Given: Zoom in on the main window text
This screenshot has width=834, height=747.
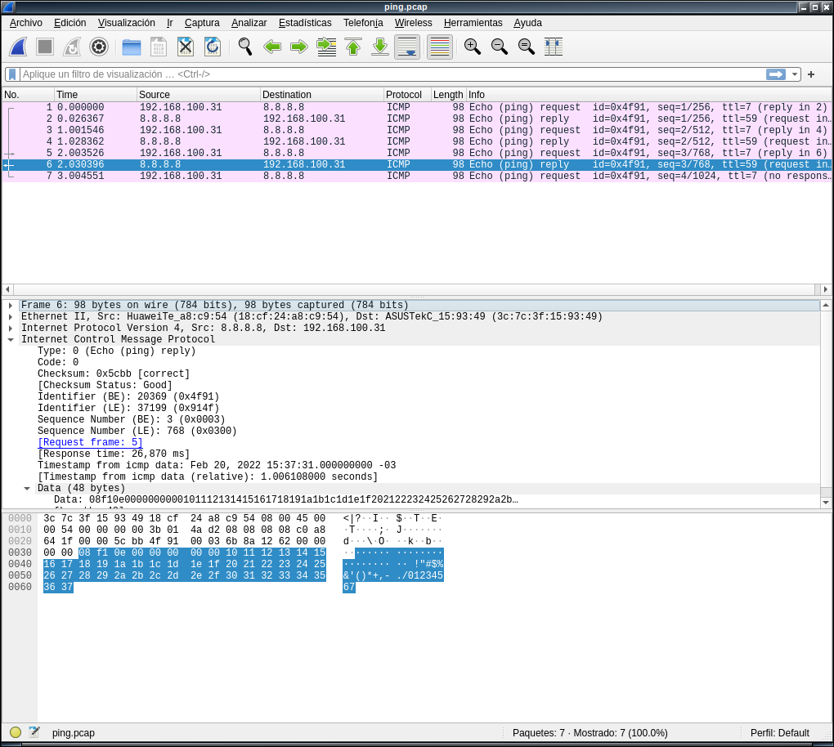Looking at the screenshot, I should [473, 47].
